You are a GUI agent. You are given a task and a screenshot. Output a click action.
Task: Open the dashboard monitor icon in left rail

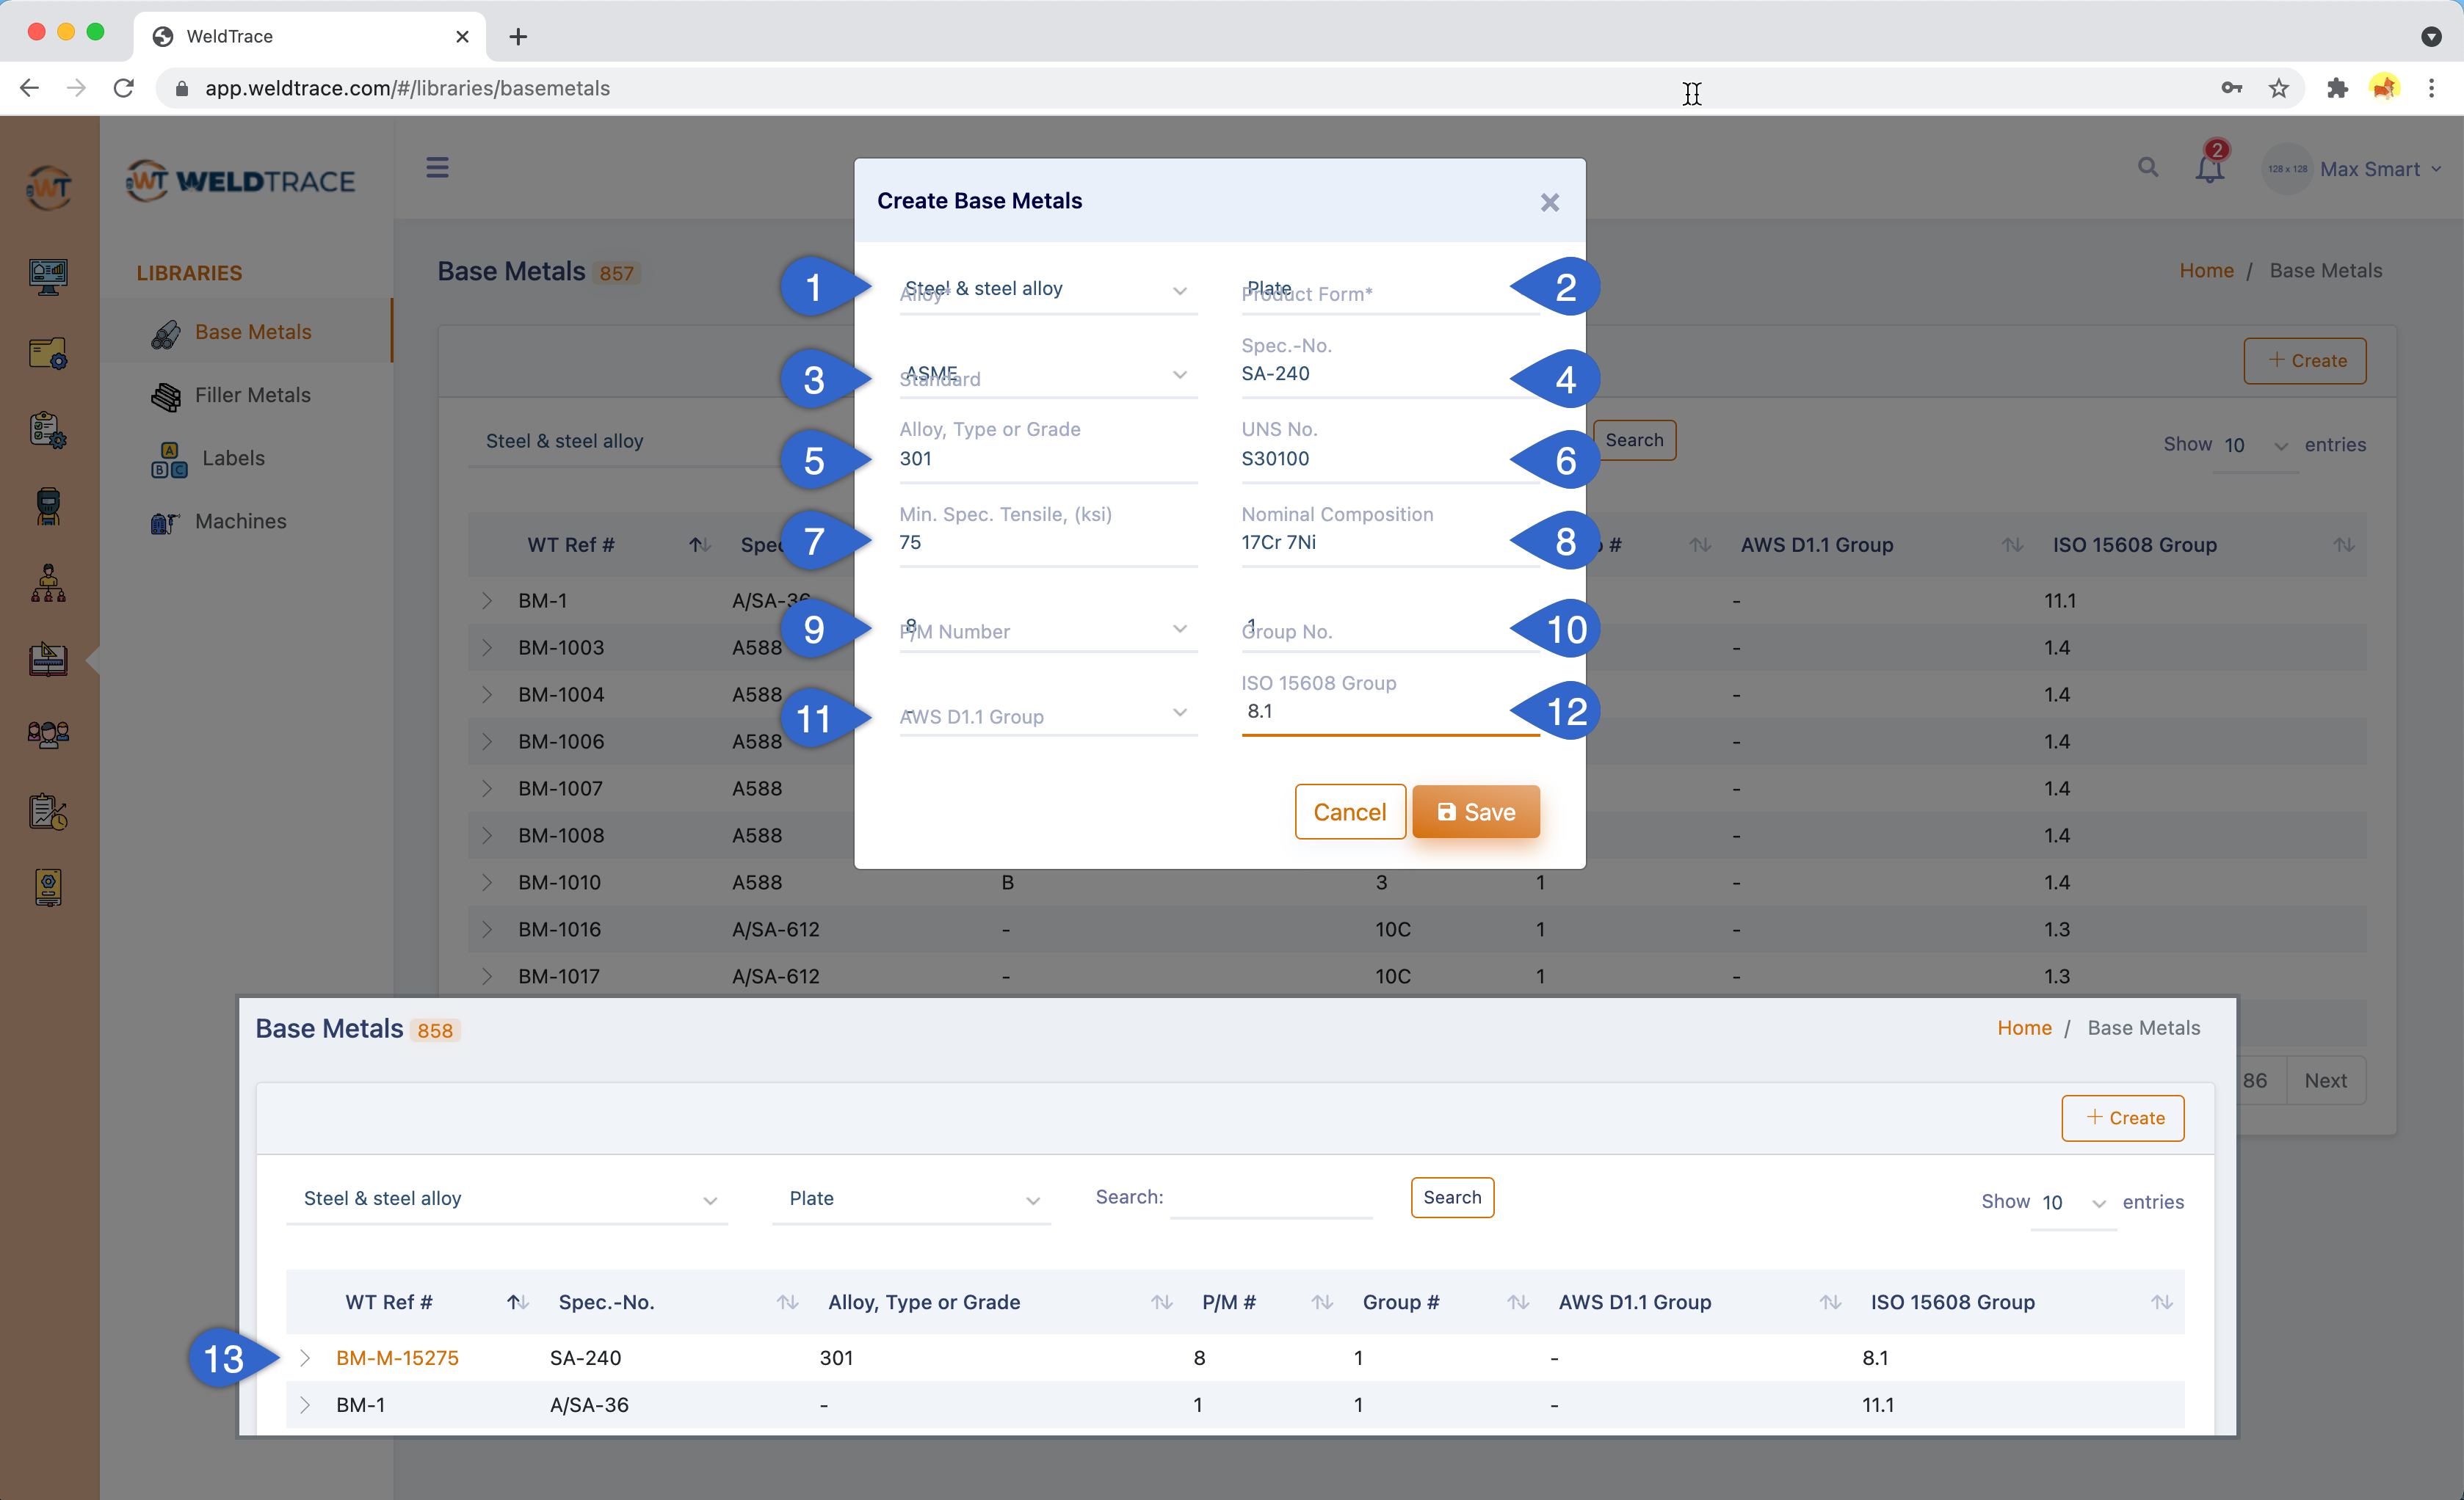48,276
